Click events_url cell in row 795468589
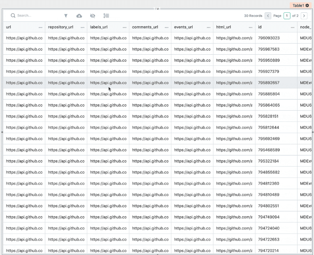This screenshot has height=255, width=314. click(192, 150)
